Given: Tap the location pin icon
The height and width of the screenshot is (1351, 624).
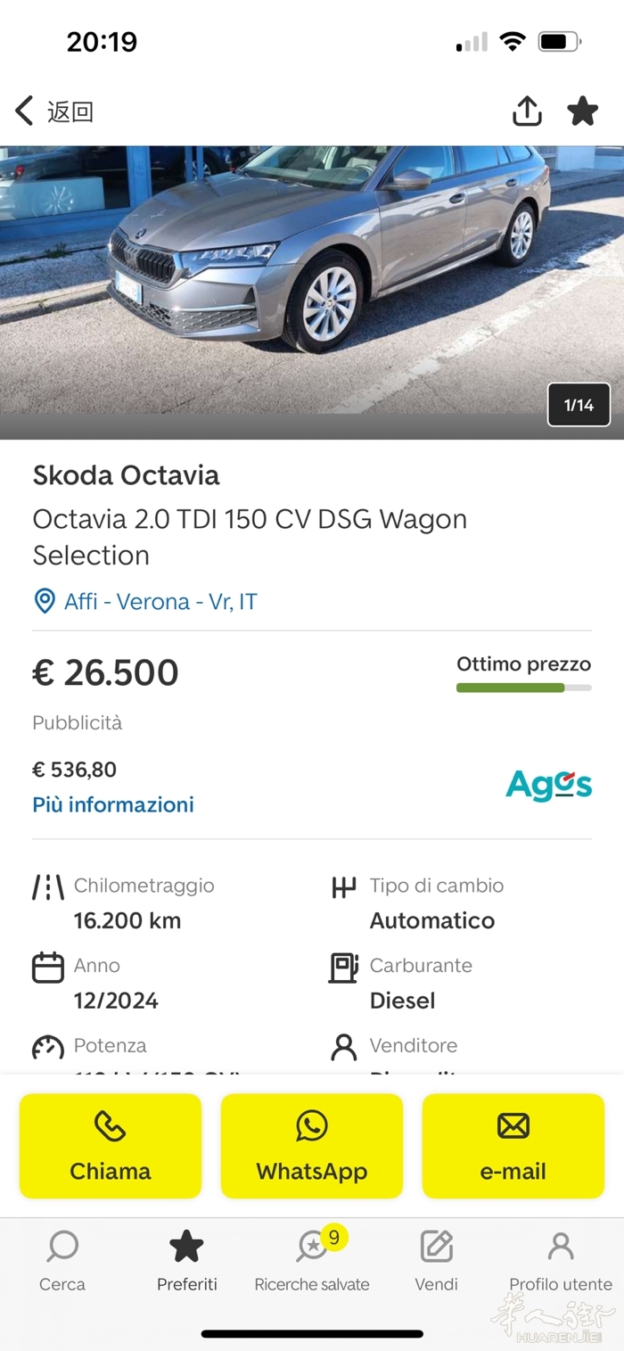Looking at the screenshot, I should [x=44, y=602].
